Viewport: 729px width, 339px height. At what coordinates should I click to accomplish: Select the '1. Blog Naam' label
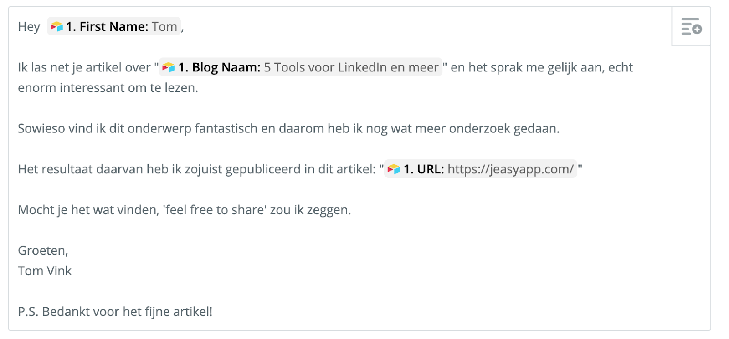point(219,67)
